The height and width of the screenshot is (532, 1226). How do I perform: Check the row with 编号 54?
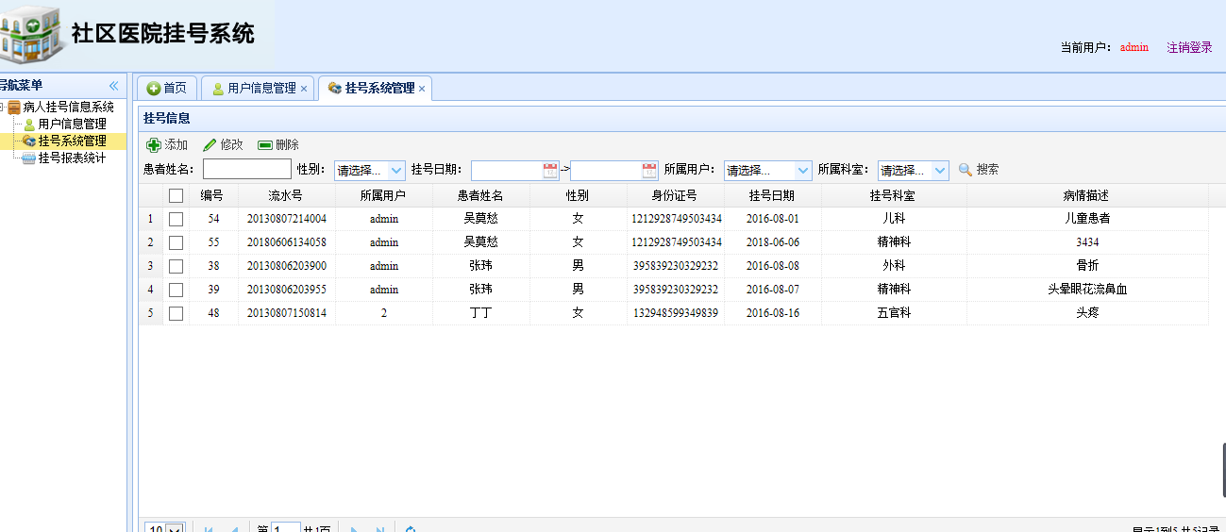(x=176, y=219)
